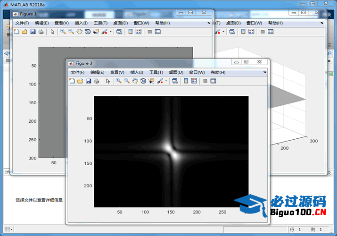This screenshot has width=337, height=236.
Task: Open file icon in Figure 1 toolbar
Action: click(x=25, y=32)
